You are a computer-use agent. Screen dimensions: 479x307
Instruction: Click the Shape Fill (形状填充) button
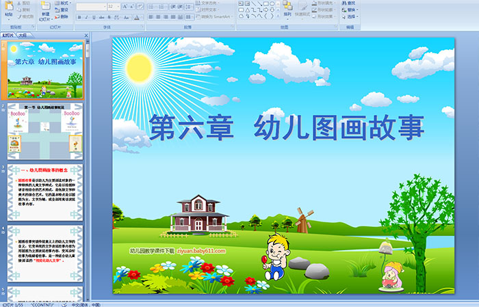point(324,3)
